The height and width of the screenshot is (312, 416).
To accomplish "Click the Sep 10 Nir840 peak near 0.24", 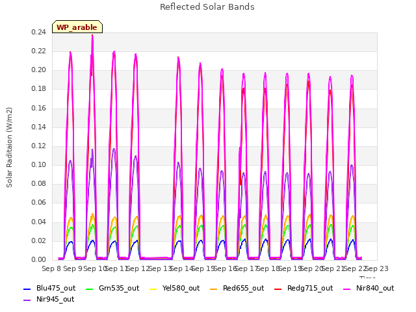I will (92, 36).
